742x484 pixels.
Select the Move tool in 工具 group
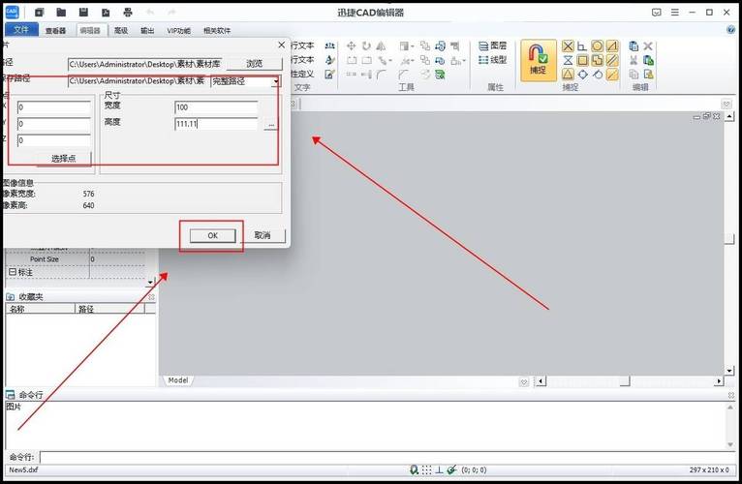pyautogui.click(x=352, y=45)
